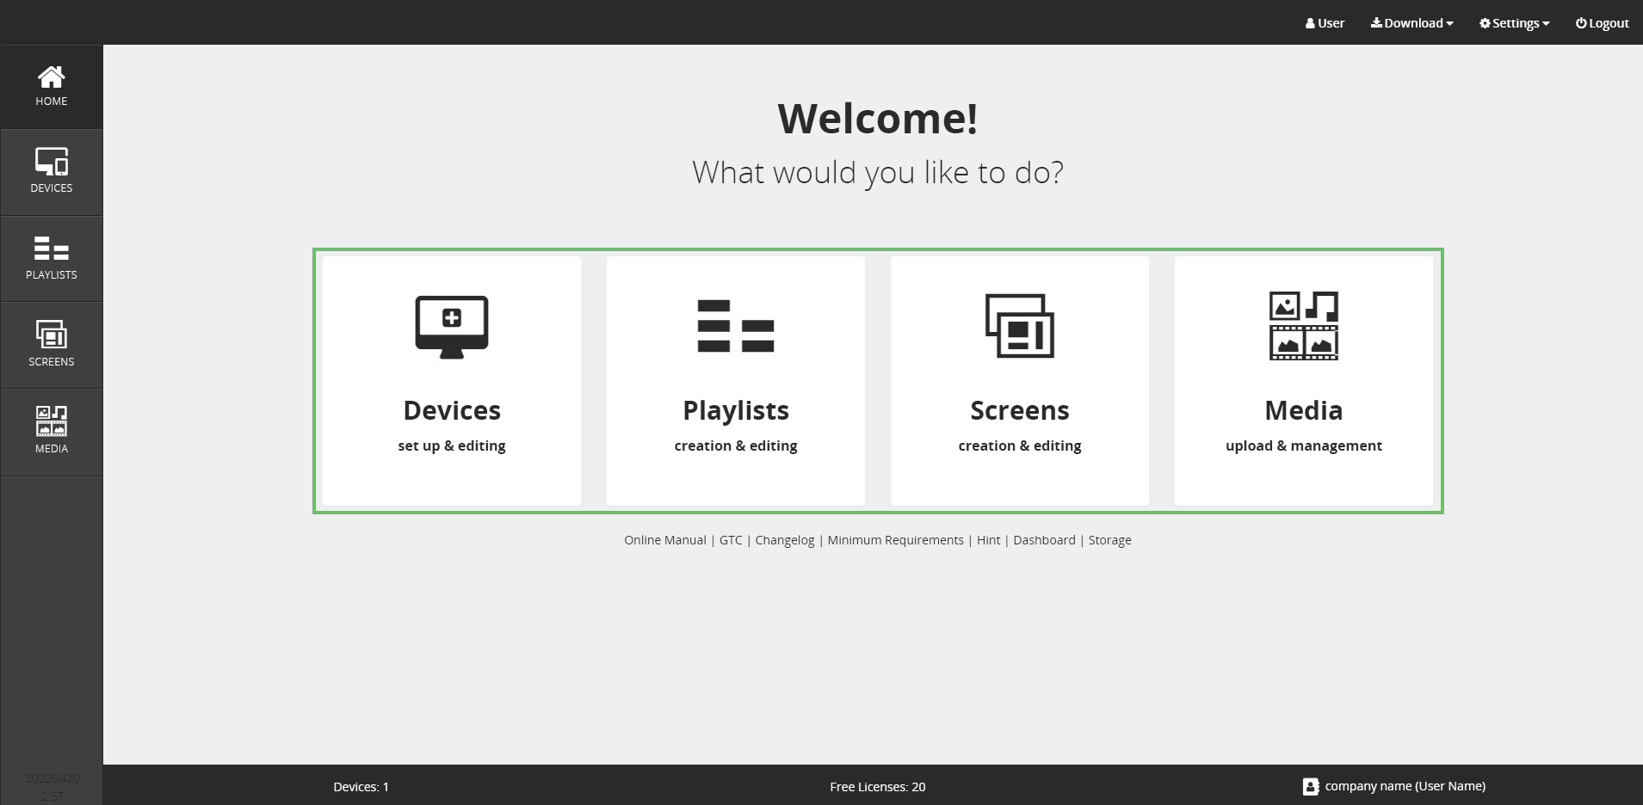The height and width of the screenshot is (805, 1643).
Task: Open Devices in the sidebar
Action: click(x=52, y=172)
